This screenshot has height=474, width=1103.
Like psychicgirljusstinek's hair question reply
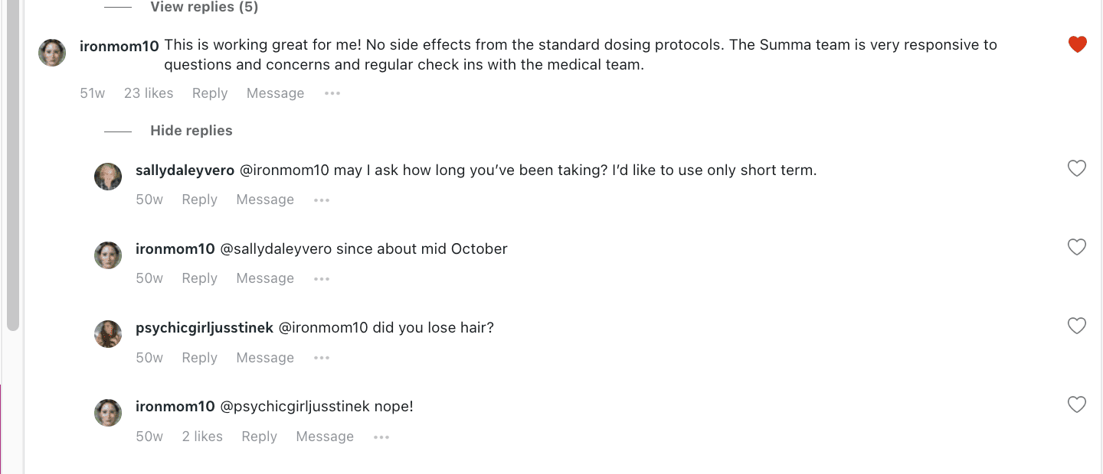tap(1077, 326)
